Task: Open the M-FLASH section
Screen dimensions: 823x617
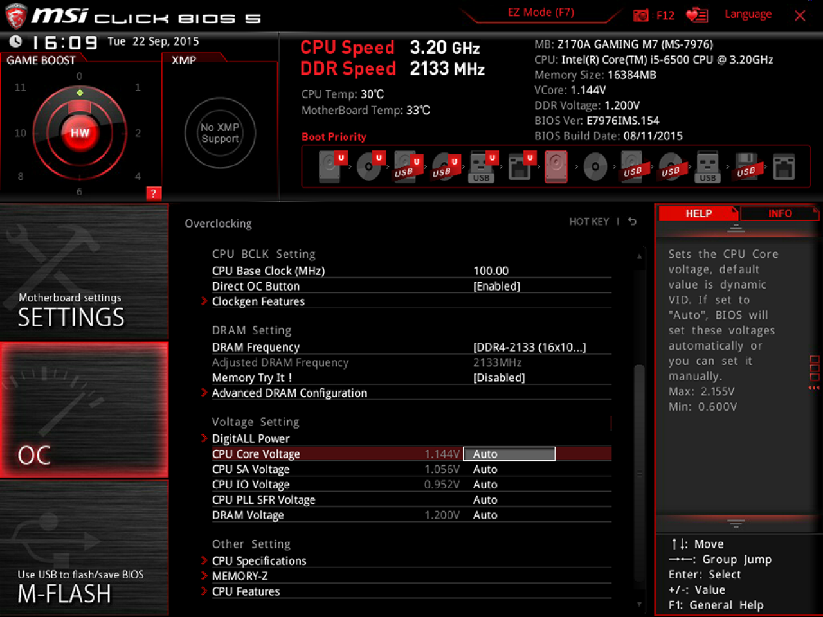Action: coord(84,548)
